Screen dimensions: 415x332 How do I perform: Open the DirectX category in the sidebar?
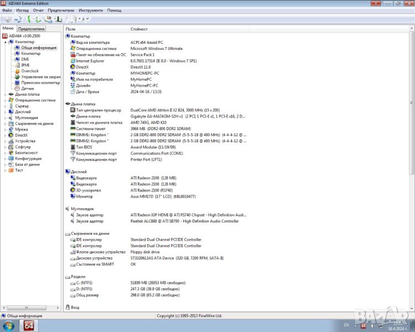(x=21, y=135)
